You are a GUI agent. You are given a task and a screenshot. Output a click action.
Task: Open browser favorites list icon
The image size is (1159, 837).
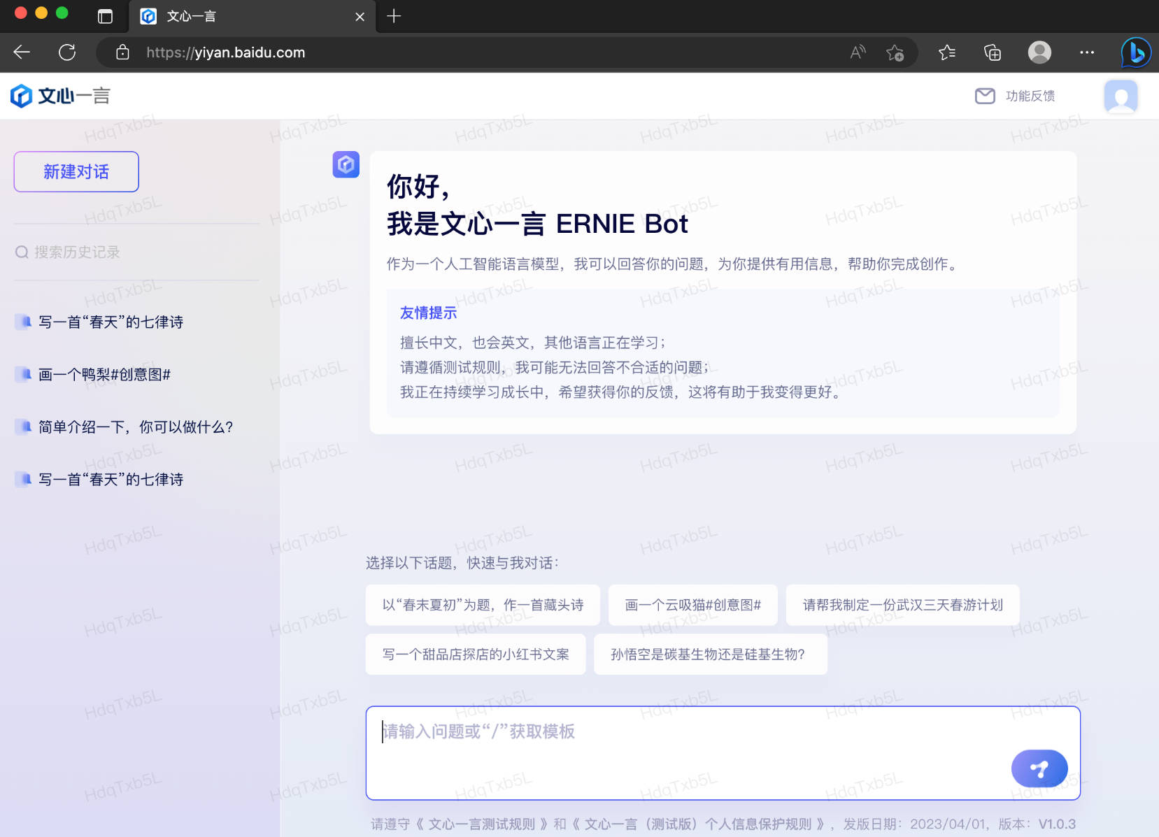tap(947, 52)
